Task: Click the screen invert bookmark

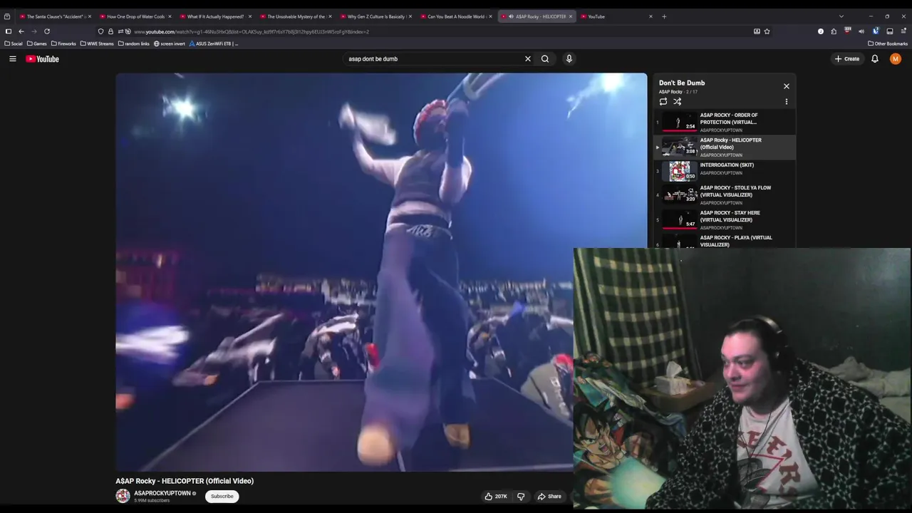Action: [x=170, y=43]
